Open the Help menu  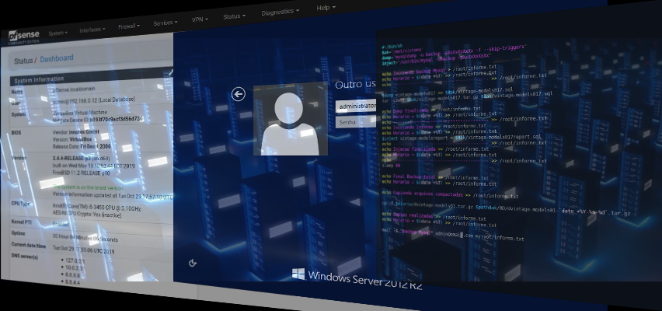point(326,8)
